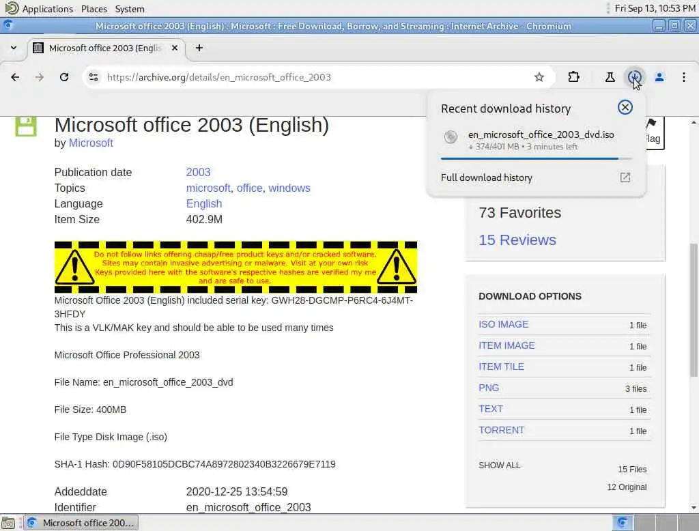The image size is (699, 531).
Task: Open the microsoft topic link
Action: click(x=208, y=188)
